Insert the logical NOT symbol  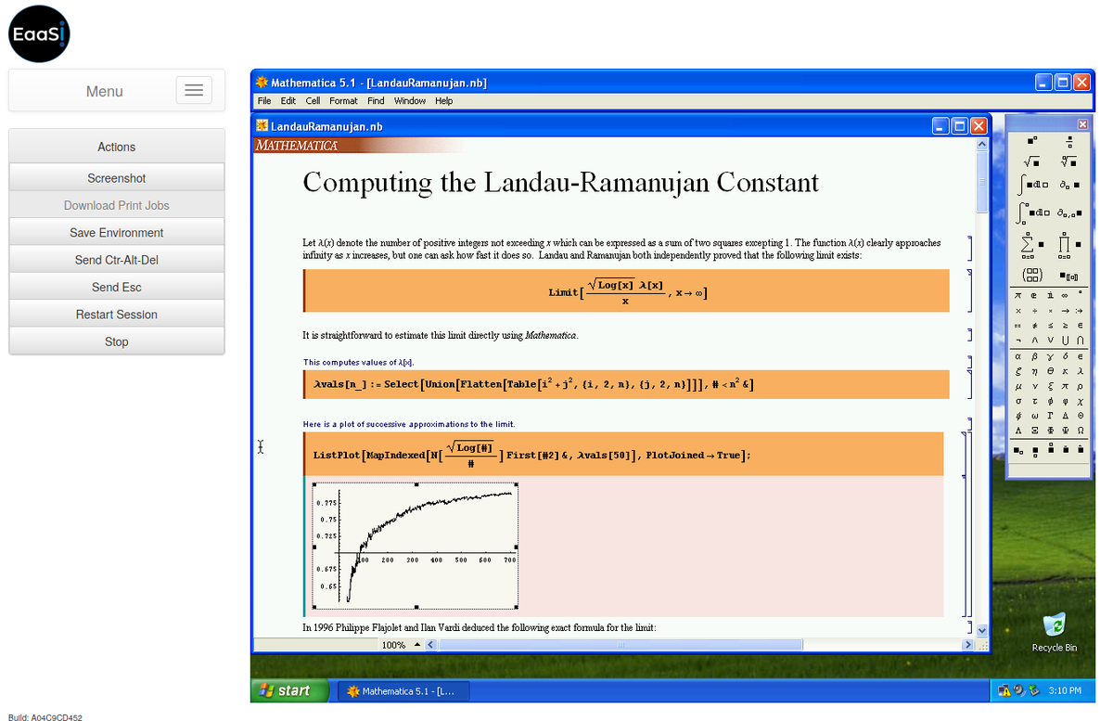pyautogui.click(x=1018, y=341)
